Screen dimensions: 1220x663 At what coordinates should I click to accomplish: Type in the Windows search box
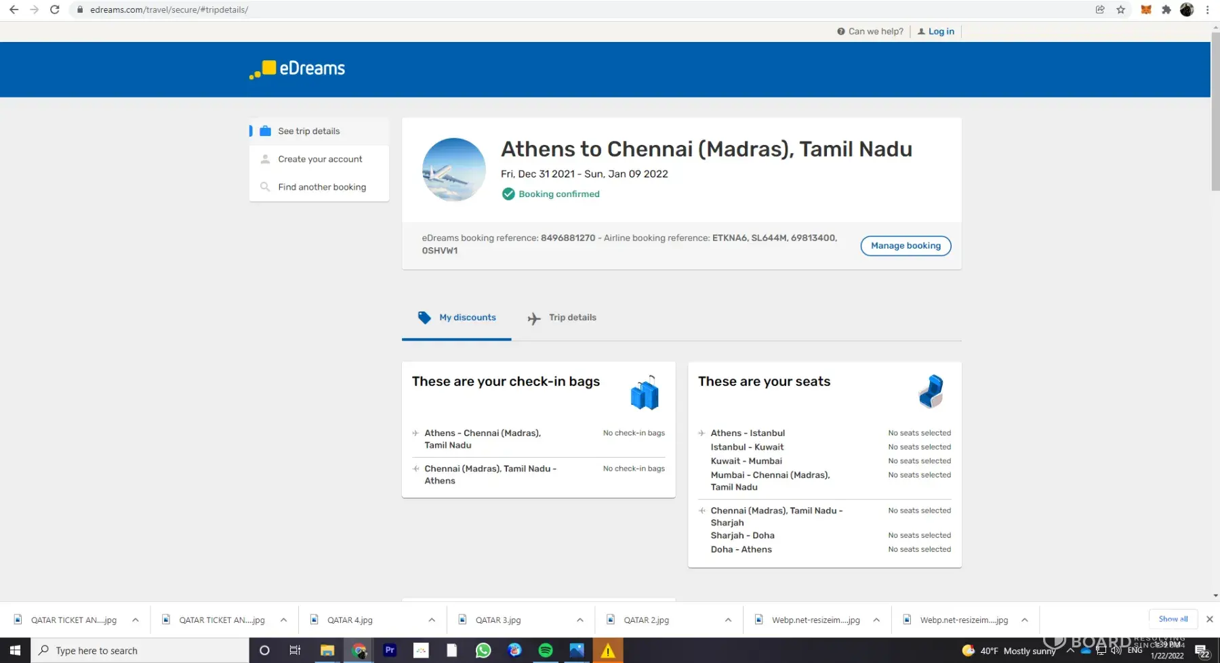tap(142, 651)
